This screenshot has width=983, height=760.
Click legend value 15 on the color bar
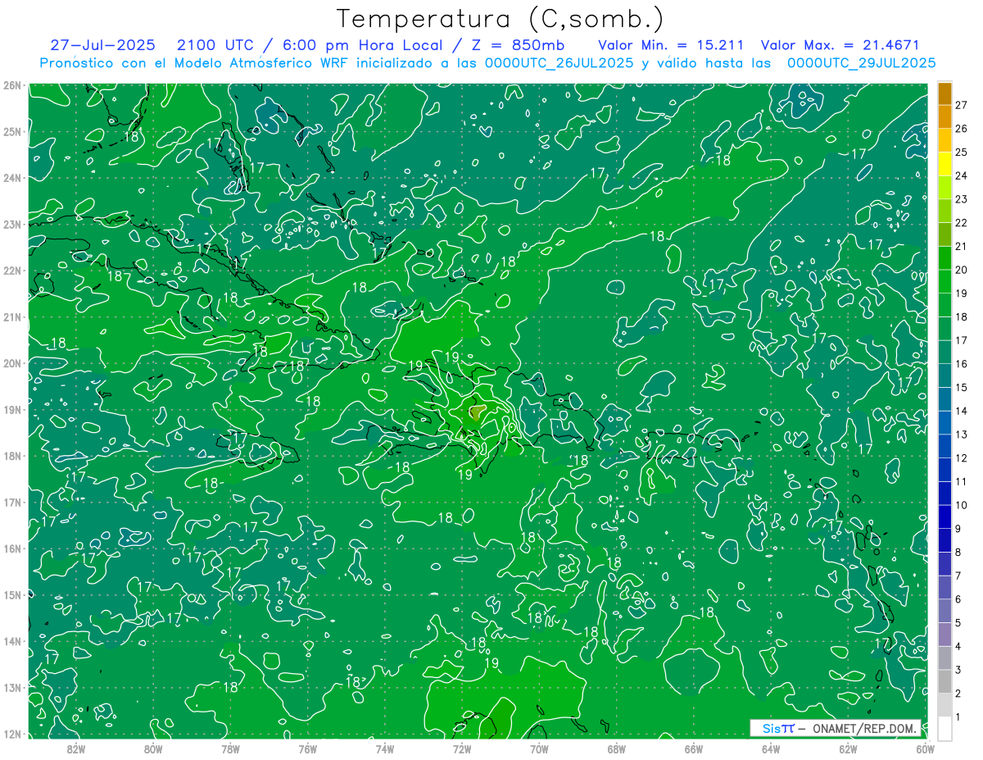961,387
